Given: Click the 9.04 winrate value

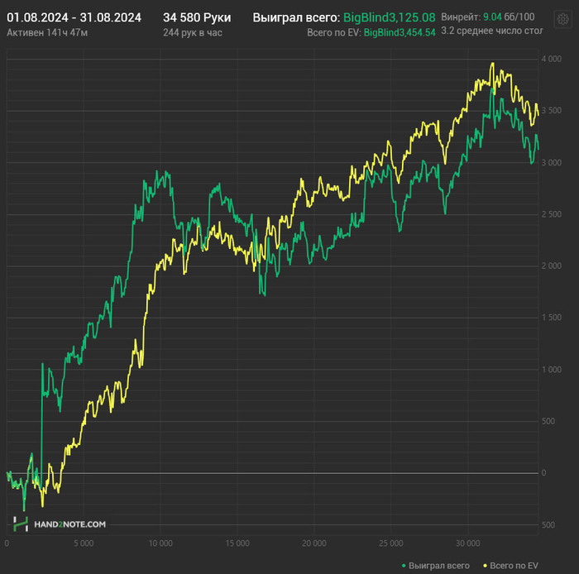Looking at the screenshot, I should (492, 17).
